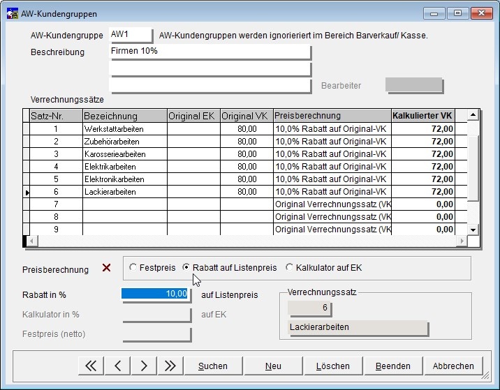Screen dimensions: 500x390
Task: Click the Bezeichnung column header
Action: 125,116
